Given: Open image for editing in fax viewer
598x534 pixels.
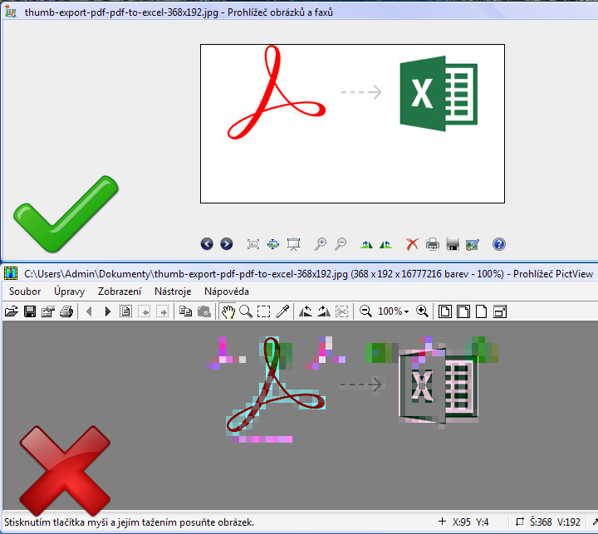Looking at the screenshot, I should click(x=473, y=244).
